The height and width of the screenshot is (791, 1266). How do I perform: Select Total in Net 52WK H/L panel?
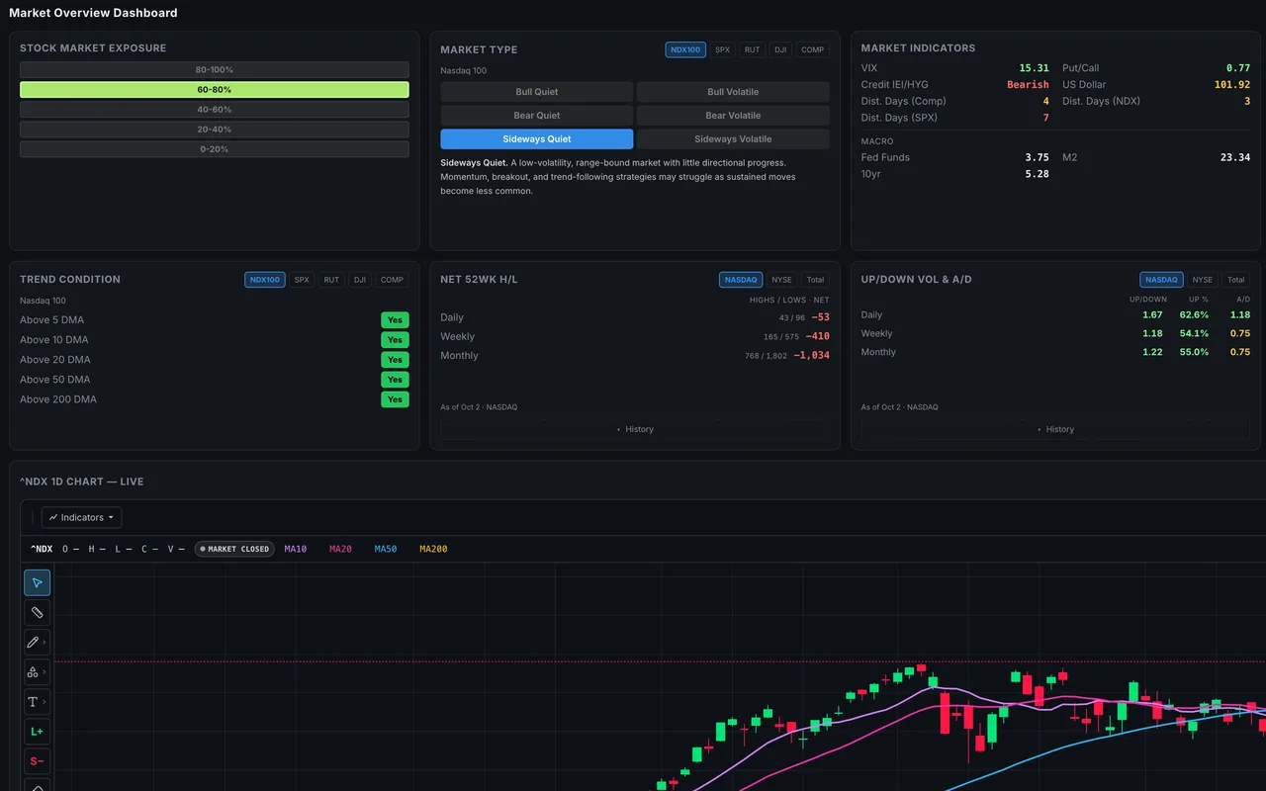coord(815,280)
